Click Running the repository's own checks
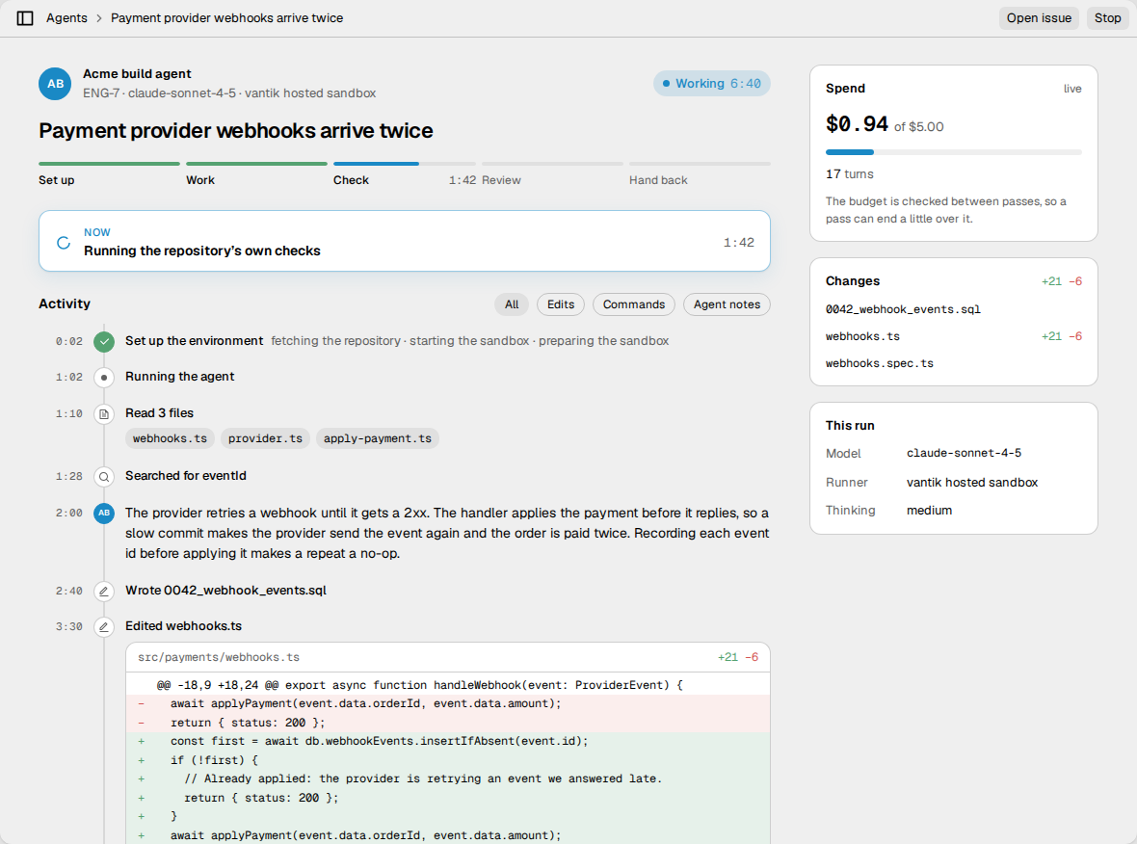This screenshot has height=844, width=1137. 201,251
